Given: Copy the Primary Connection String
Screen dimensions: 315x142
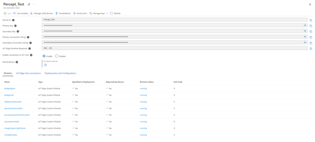Looking at the screenshot, I should pyautogui.click(x=311, y=37).
